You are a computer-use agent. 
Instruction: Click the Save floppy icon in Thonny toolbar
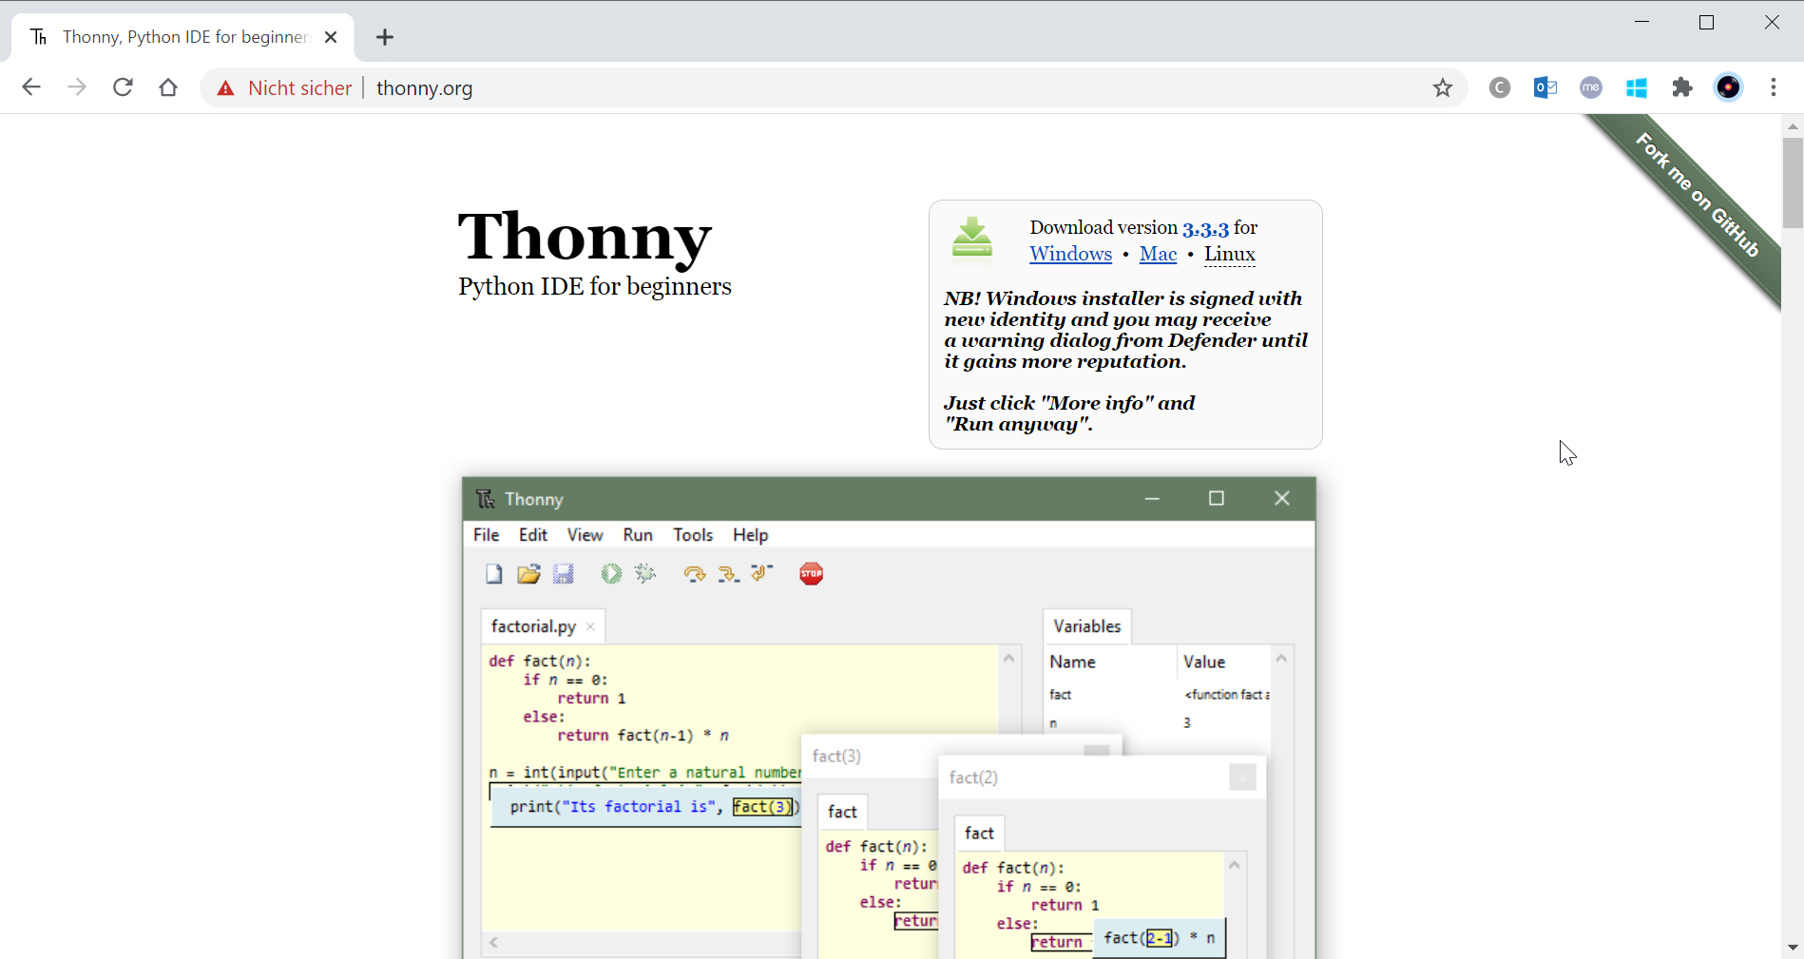click(x=564, y=574)
